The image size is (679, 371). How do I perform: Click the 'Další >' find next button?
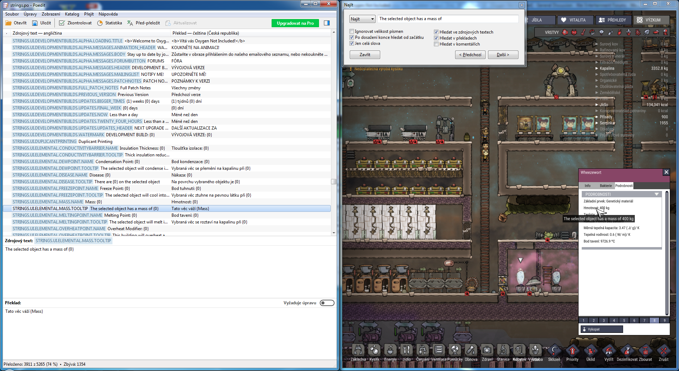(503, 55)
